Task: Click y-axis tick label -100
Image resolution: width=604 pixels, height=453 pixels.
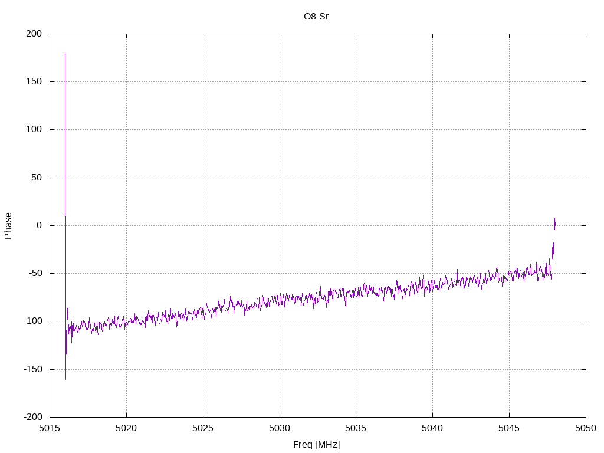Action: coord(33,321)
